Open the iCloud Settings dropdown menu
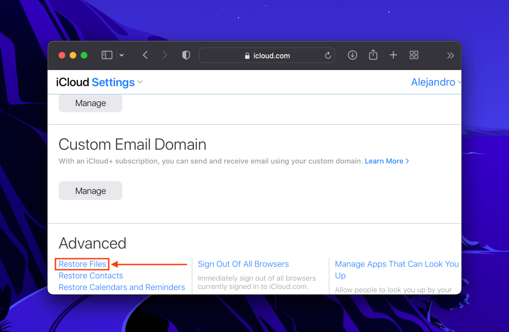Image resolution: width=509 pixels, height=332 pixels. pyautogui.click(x=99, y=82)
